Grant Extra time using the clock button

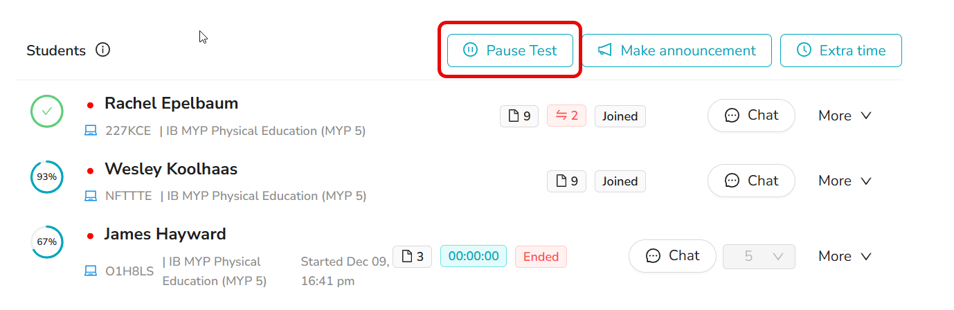pyautogui.click(x=841, y=51)
